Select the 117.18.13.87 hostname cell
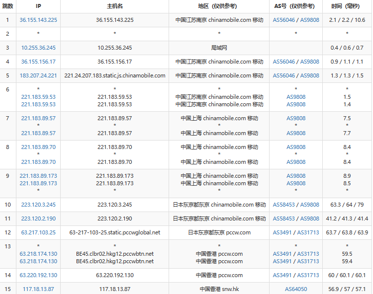 (x=115, y=289)
